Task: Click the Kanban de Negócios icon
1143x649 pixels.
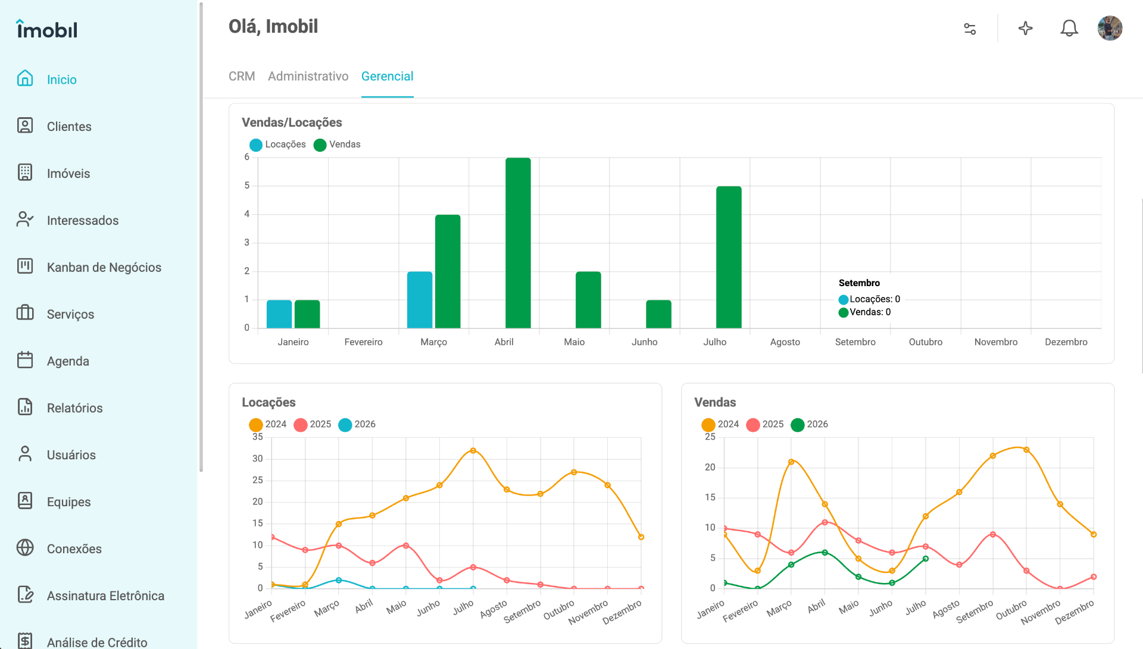Action: pyautogui.click(x=25, y=267)
